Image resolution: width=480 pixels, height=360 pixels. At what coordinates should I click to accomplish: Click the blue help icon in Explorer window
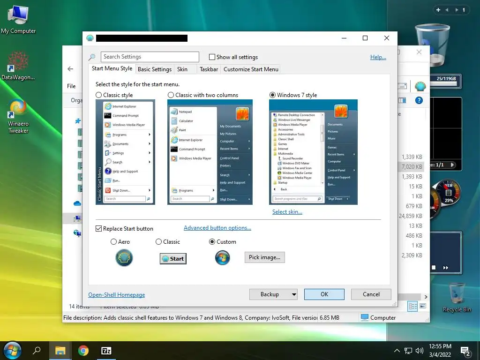(419, 100)
